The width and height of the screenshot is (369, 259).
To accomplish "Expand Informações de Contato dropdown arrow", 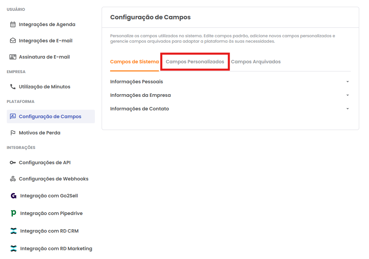I will pyautogui.click(x=347, y=109).
